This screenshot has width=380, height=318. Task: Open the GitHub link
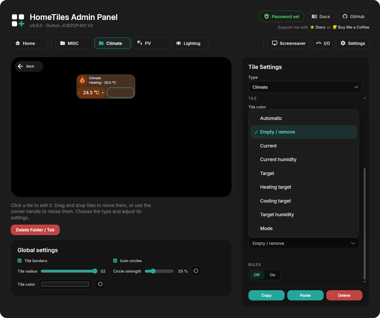353,17
